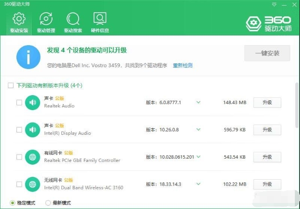Screen dimensions: 300x209
Task: Click the Intel(R) Display Audio device name
Action: [x=67, y=133]
